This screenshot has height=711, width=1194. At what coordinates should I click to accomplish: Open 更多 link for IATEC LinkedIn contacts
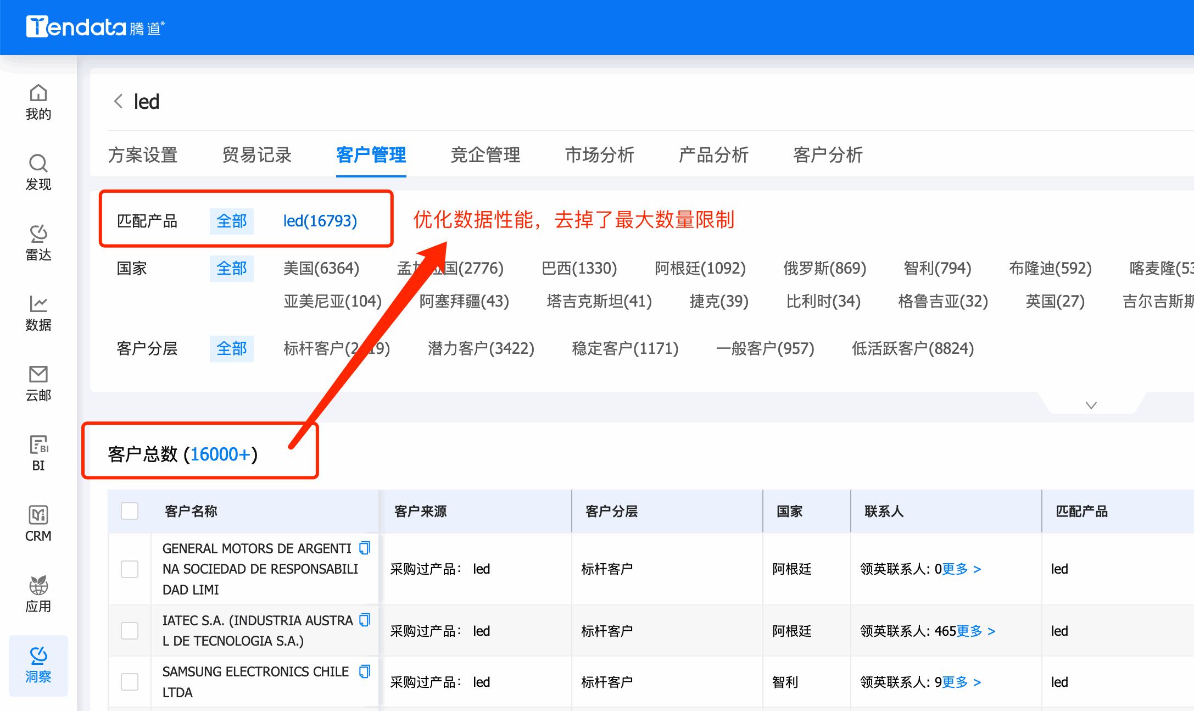point(970,631)
